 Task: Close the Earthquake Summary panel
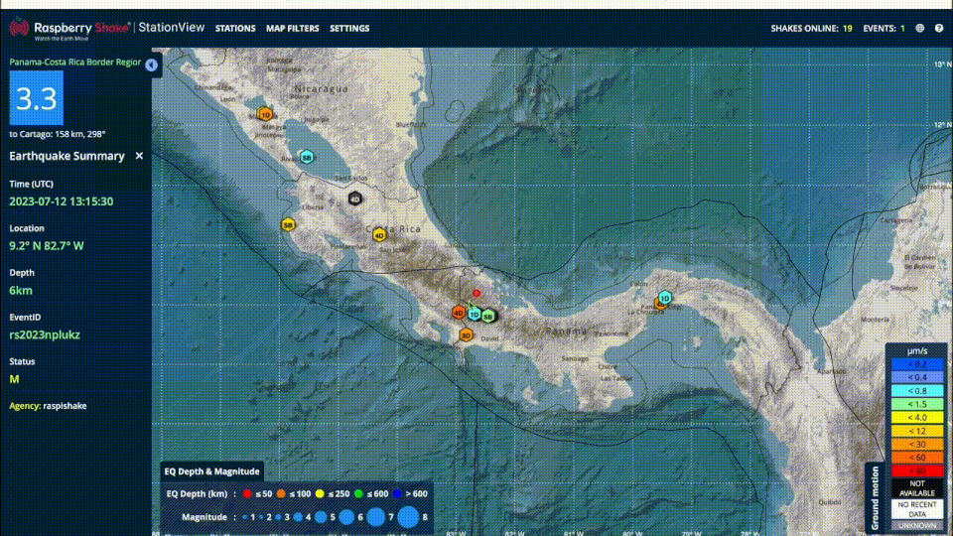point(139,156)
